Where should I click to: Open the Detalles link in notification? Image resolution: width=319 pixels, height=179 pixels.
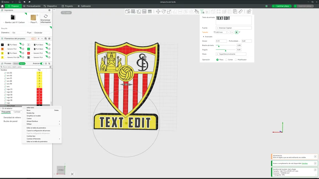305,164
